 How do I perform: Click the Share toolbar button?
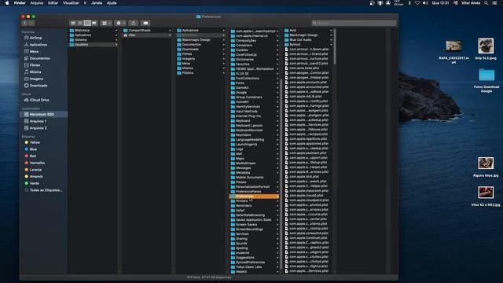tap(134, 23)
